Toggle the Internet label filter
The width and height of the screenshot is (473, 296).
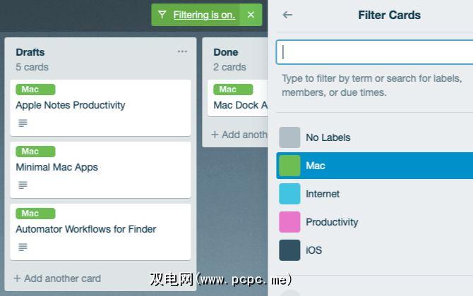tap(323, 194)
